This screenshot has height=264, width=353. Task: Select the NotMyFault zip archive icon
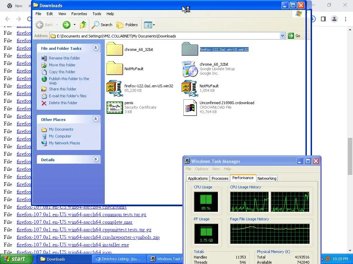coord(190,88)
